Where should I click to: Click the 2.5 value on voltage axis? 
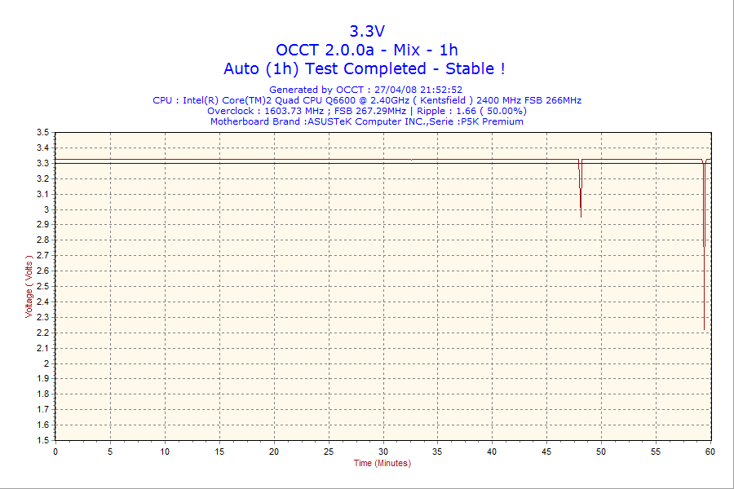tap(42, 286)
